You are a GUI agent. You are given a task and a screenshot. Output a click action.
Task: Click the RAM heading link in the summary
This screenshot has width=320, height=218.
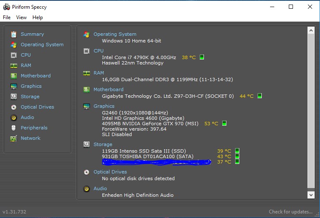[x=99, y=73]
